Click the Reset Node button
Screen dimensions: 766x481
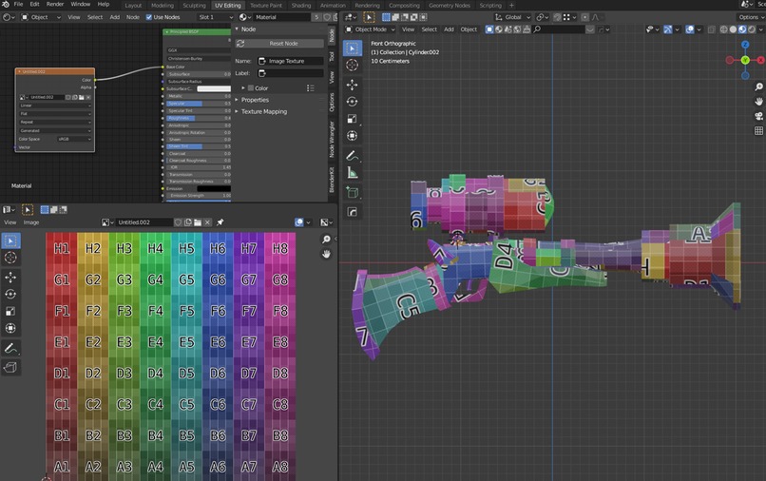coord(279,44)
